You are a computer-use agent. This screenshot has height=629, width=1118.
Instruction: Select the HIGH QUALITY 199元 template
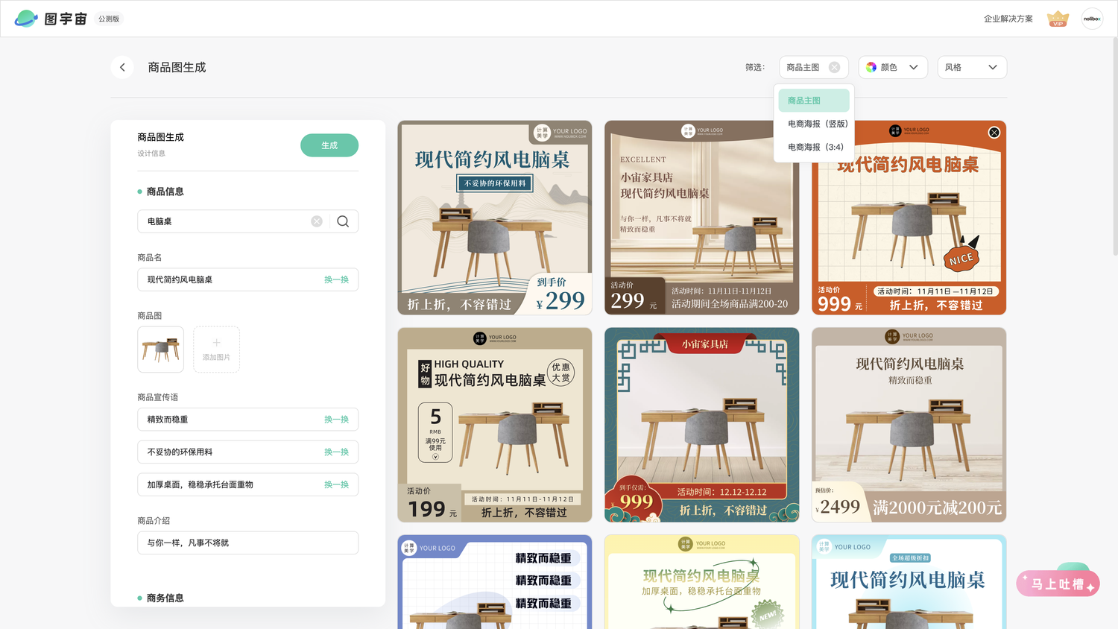tap(495, 425)
